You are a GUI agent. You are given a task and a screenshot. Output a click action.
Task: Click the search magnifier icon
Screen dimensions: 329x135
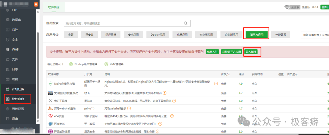(x=186, y=23)
